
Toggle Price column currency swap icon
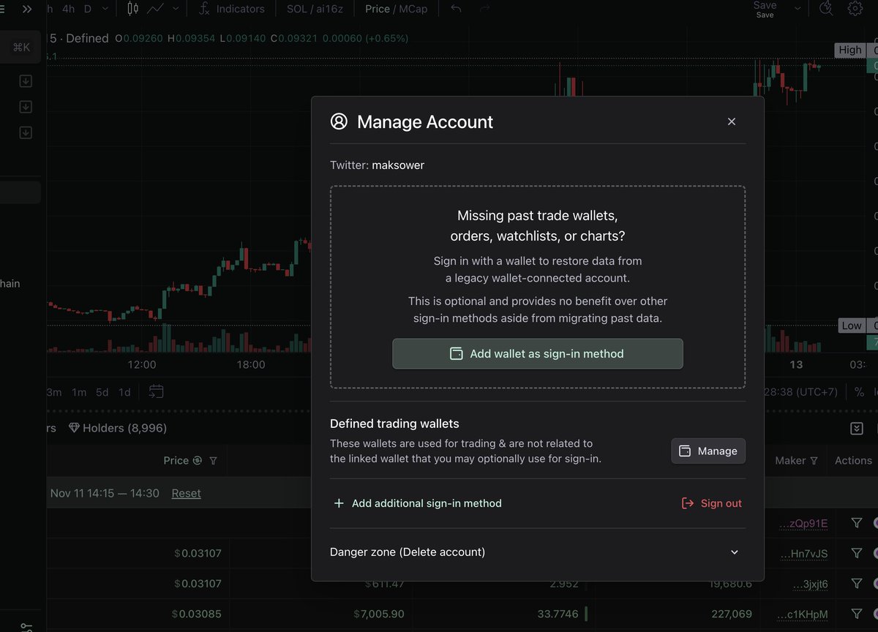tap(197, 461)
